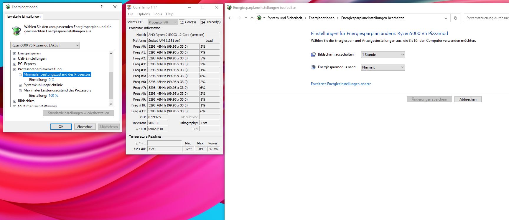Click the Max. temperature value 58°C
The image size is (509, 220).
pyautogui.click(x=201, y=149)
